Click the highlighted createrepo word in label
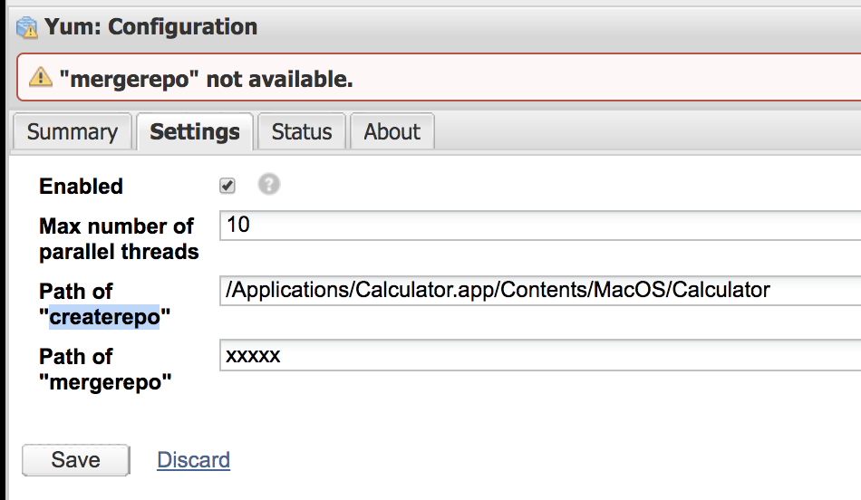 point(104,318)
